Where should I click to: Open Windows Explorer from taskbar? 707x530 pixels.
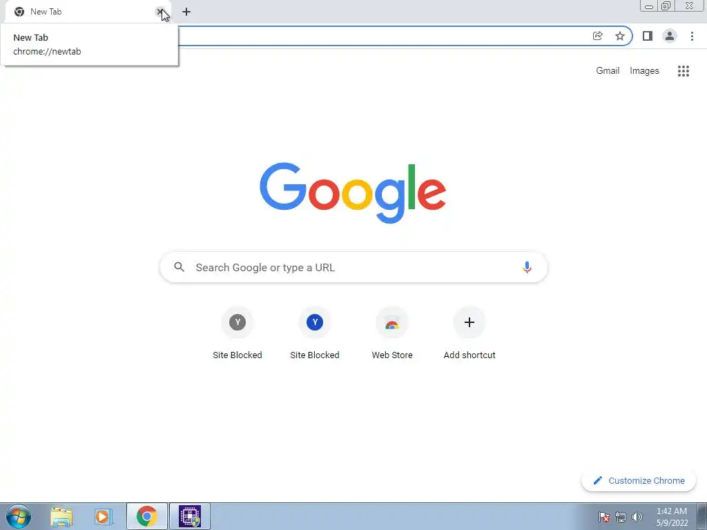[x=61, y=516]
